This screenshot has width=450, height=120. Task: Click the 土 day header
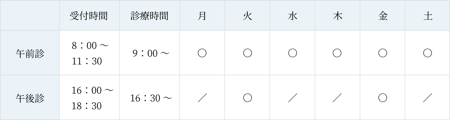[x=427, y=16]
